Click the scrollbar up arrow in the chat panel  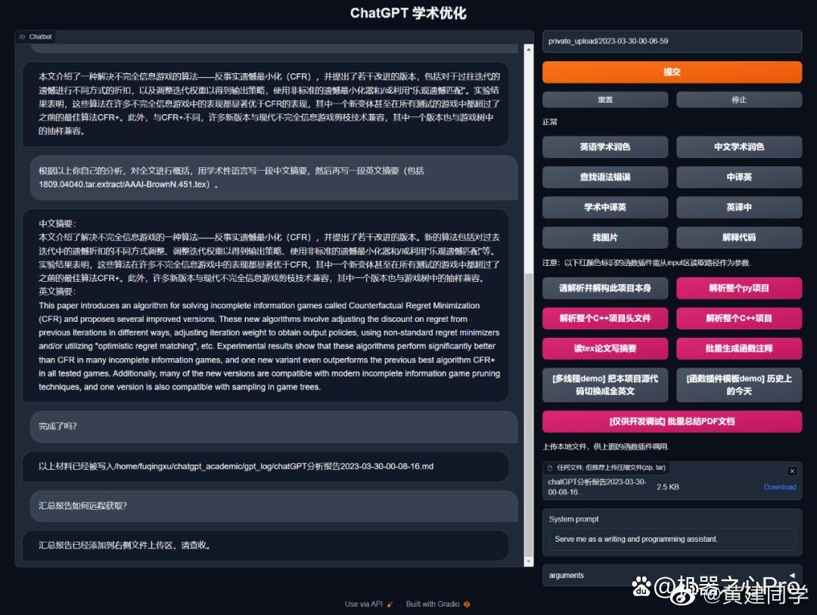530,50
